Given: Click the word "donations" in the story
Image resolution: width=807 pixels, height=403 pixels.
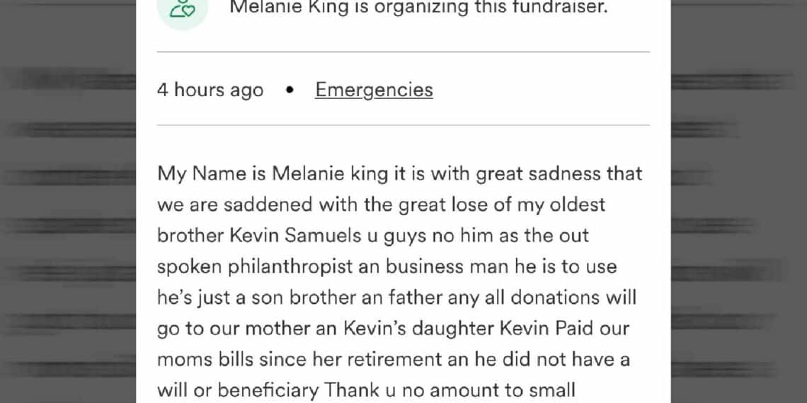Looking at the screenshot, I should point(554,298).
